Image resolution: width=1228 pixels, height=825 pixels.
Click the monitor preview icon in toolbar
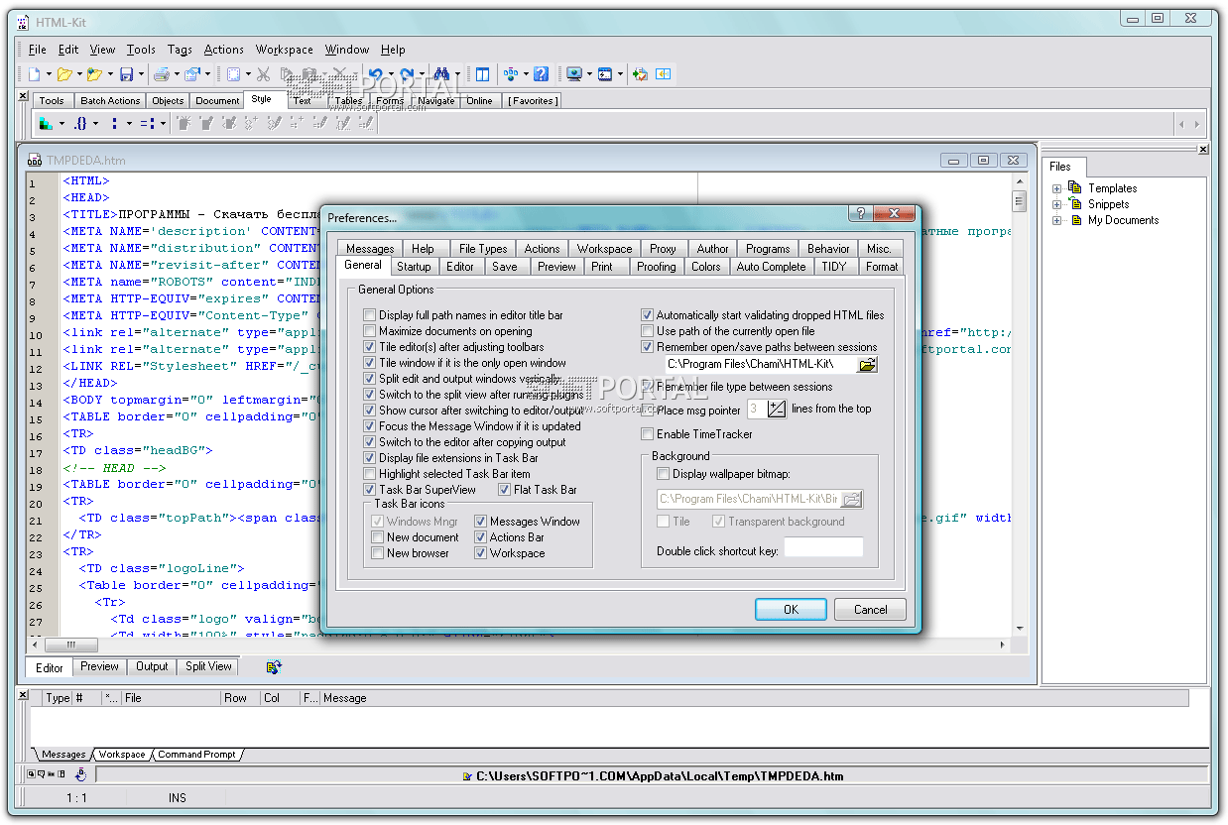pos(574,74)
